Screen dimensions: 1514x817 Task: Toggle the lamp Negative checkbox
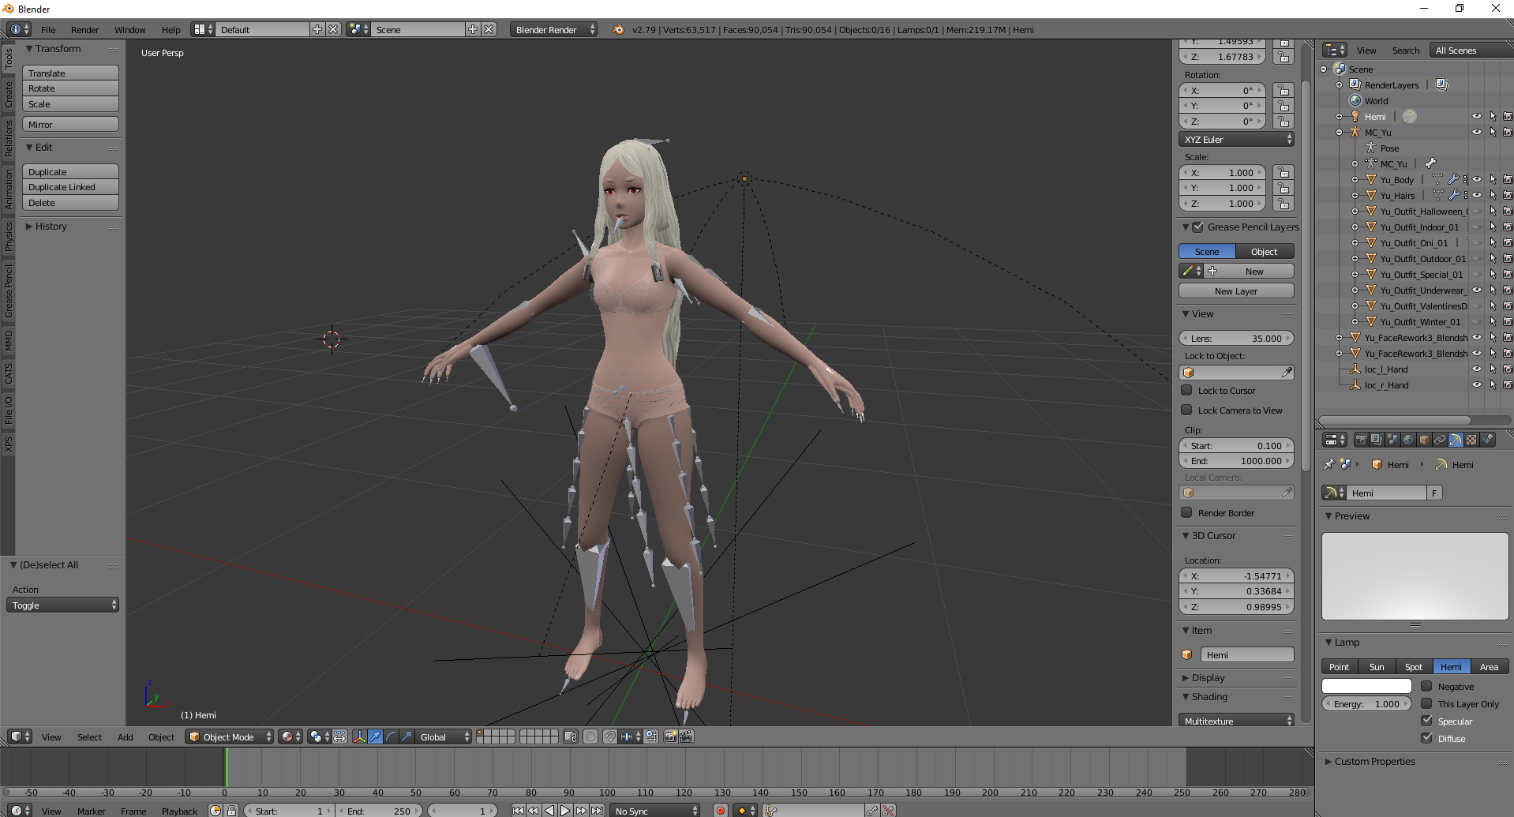tap(1426, 687)
